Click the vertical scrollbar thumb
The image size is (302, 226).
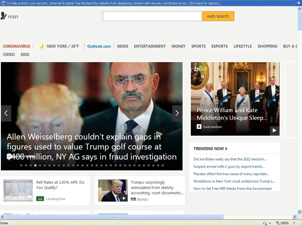tap(300, 21)
